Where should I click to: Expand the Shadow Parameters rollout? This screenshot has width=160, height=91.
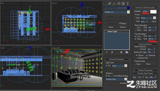pos(145,70)
